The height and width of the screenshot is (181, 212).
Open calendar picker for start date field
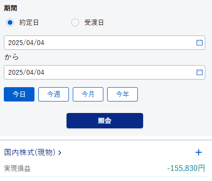(200, 43)
